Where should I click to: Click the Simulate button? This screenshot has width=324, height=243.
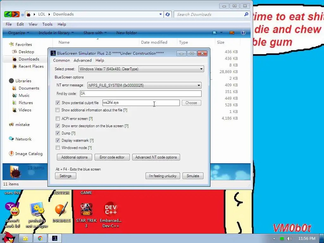pos(193,176)
